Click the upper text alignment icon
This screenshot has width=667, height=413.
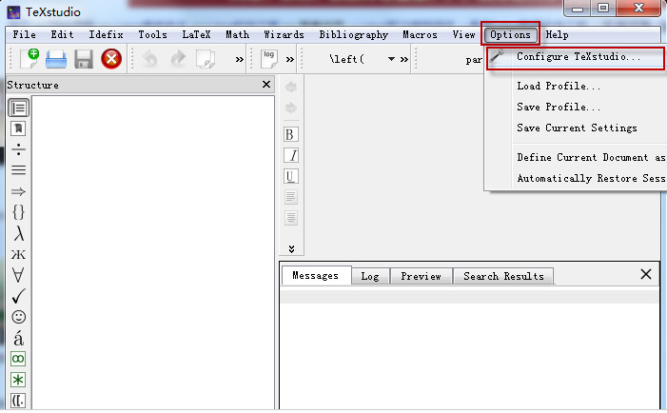coord(291,197)
